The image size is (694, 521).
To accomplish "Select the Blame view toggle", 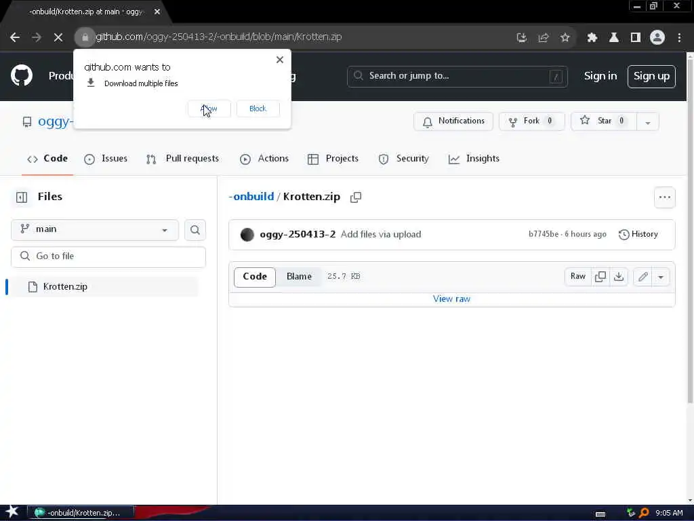I will (x=299, y=277).
